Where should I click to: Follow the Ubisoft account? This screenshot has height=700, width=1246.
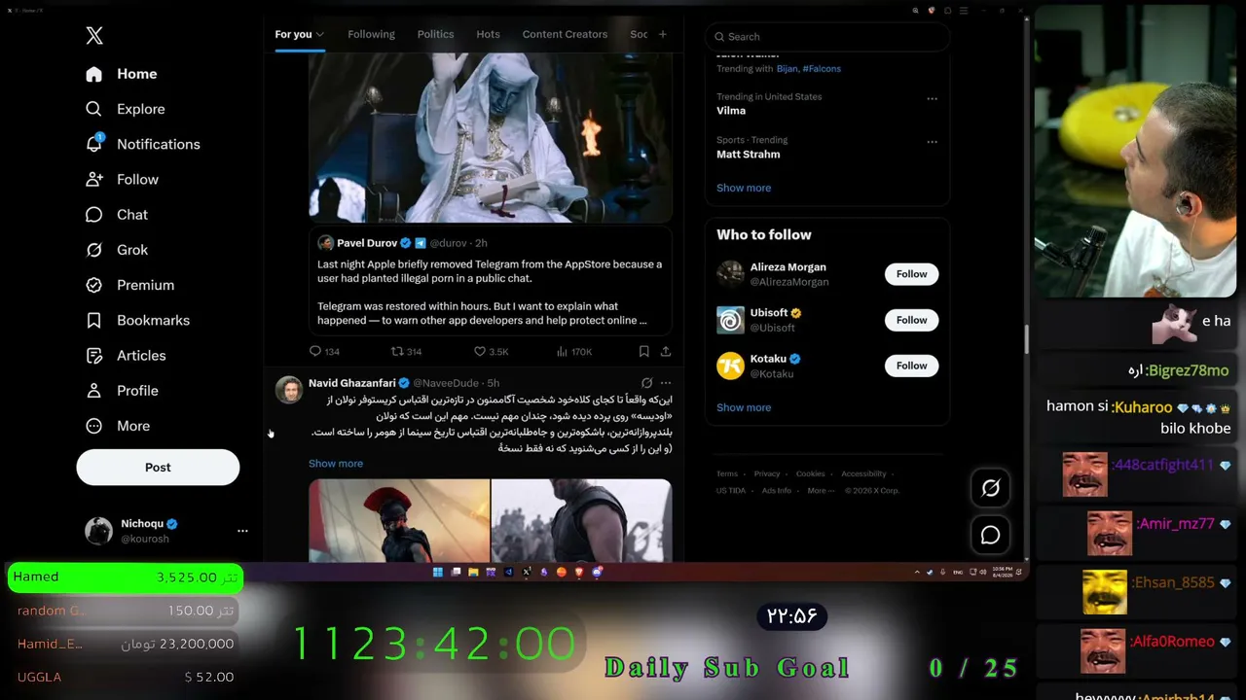[911, 320]
